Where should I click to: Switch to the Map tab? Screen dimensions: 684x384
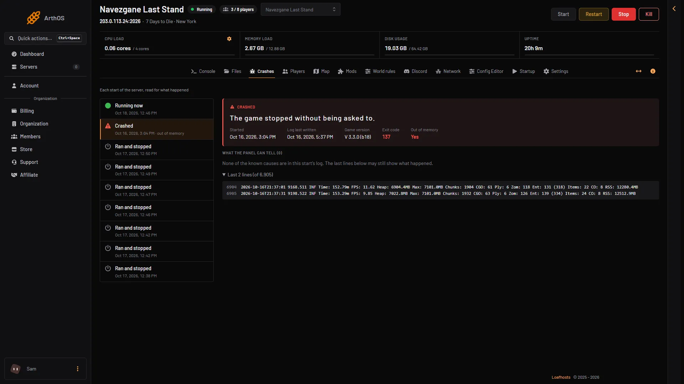point(321,71)
